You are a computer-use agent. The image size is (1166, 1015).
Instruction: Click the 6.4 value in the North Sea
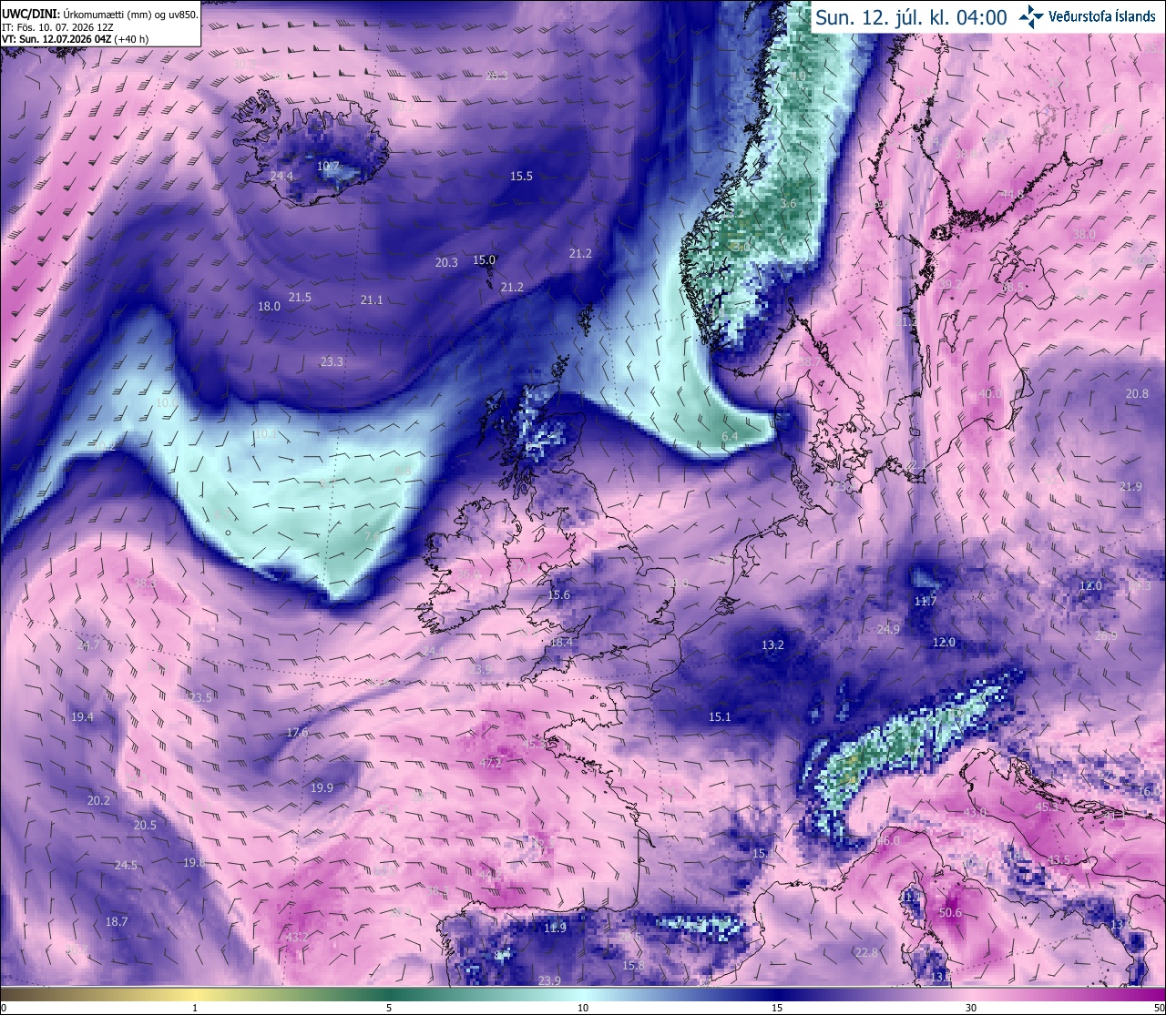click(730, 437)
